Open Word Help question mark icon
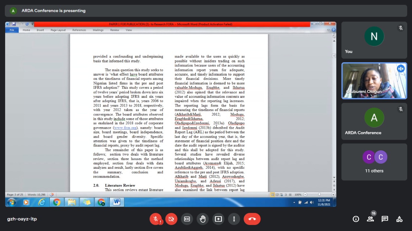412x231 pixels. coord(333,30)
